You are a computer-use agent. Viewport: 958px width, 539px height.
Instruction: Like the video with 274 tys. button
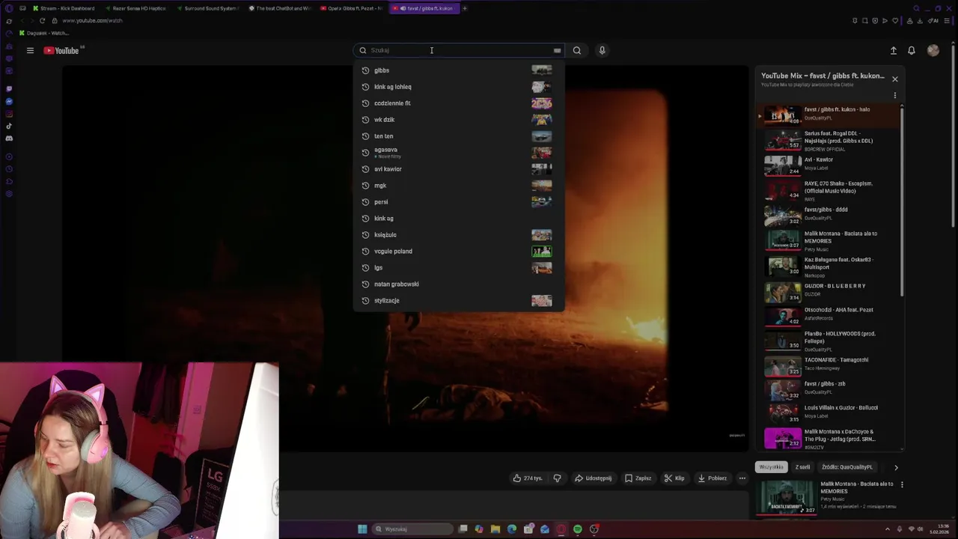point(528,478)
